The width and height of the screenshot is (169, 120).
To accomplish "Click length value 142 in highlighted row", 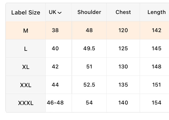I will [x=157, y=30].
